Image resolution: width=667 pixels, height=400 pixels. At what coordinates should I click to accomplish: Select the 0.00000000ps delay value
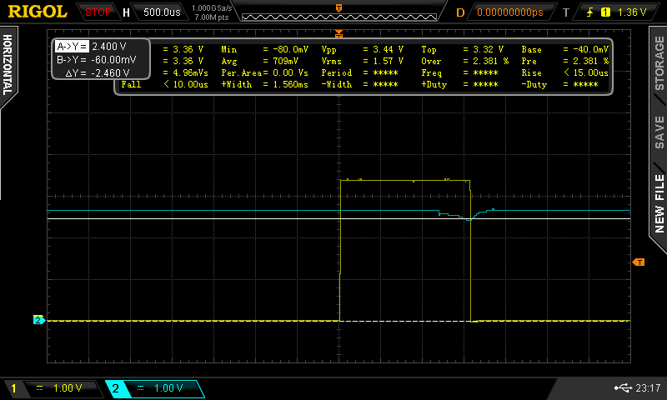click(510, 12)
